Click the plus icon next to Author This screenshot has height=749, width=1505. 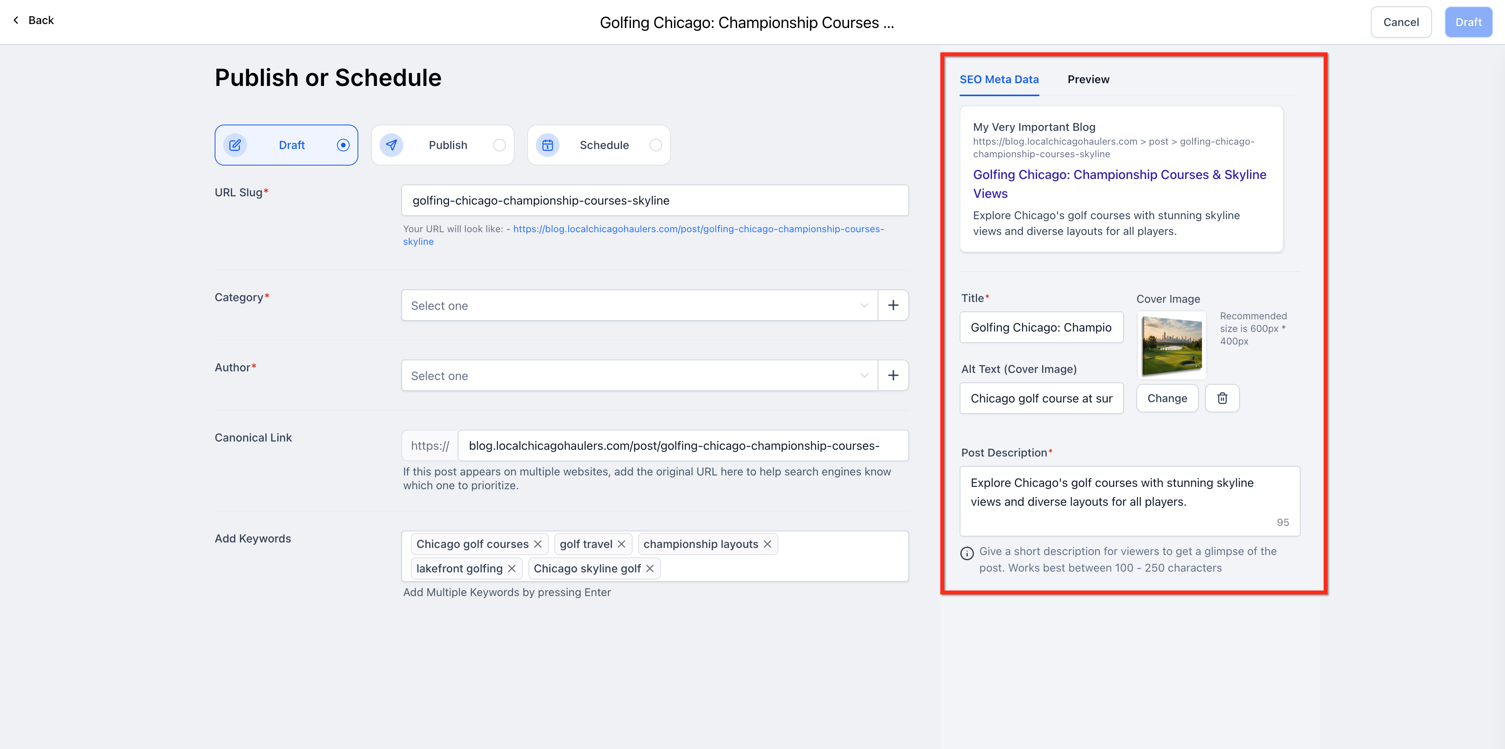893,375
